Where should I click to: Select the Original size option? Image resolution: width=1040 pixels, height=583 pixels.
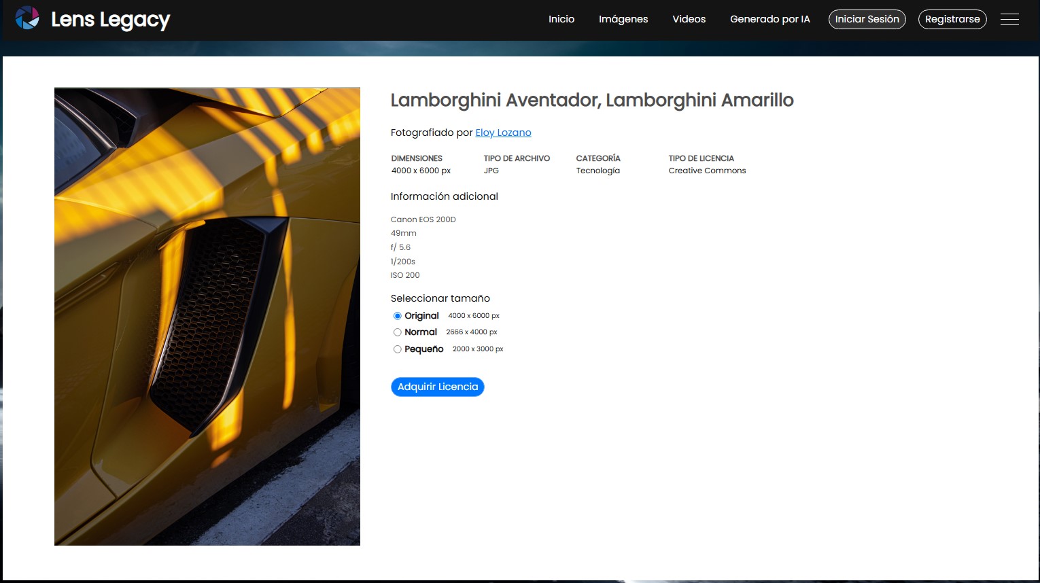point(398,315)
